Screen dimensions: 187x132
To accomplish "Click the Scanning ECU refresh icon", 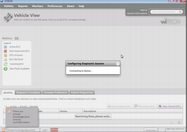I will point(6,64).
